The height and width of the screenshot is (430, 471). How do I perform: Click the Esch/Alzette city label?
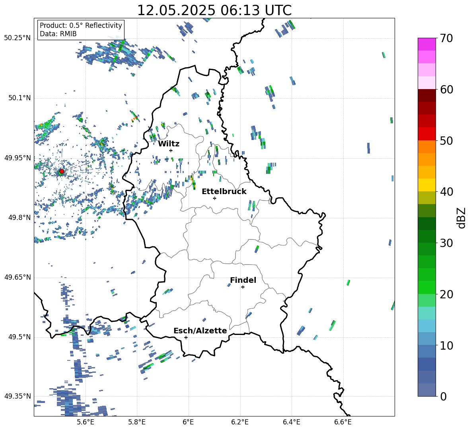pyautogui.click(x=200, y=331)
